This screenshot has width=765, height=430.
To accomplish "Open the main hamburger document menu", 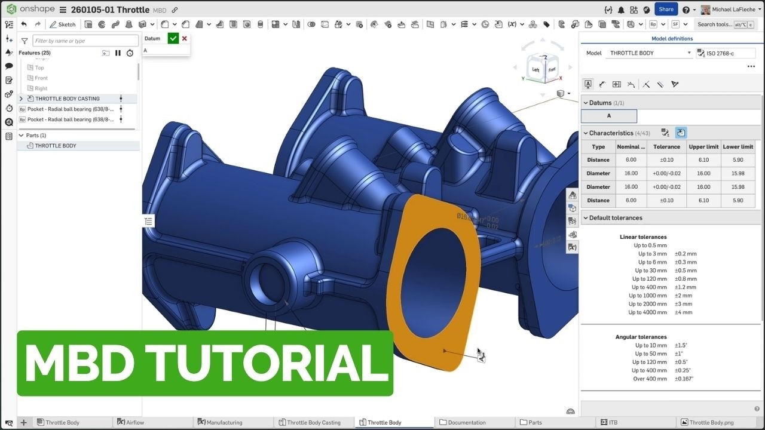I will pos(63,10).
